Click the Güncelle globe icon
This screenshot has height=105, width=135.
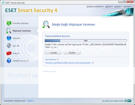click(9, 38)
